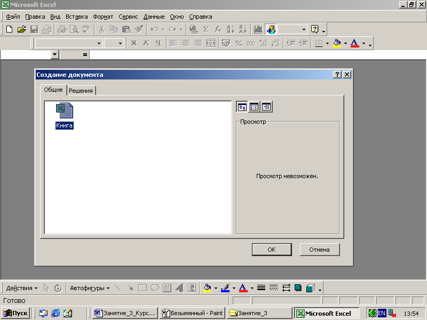The height and width of the screenshot is (320, 427).
Task: Toggle Bold (Ж) formatting
Action: pos(134,43)
